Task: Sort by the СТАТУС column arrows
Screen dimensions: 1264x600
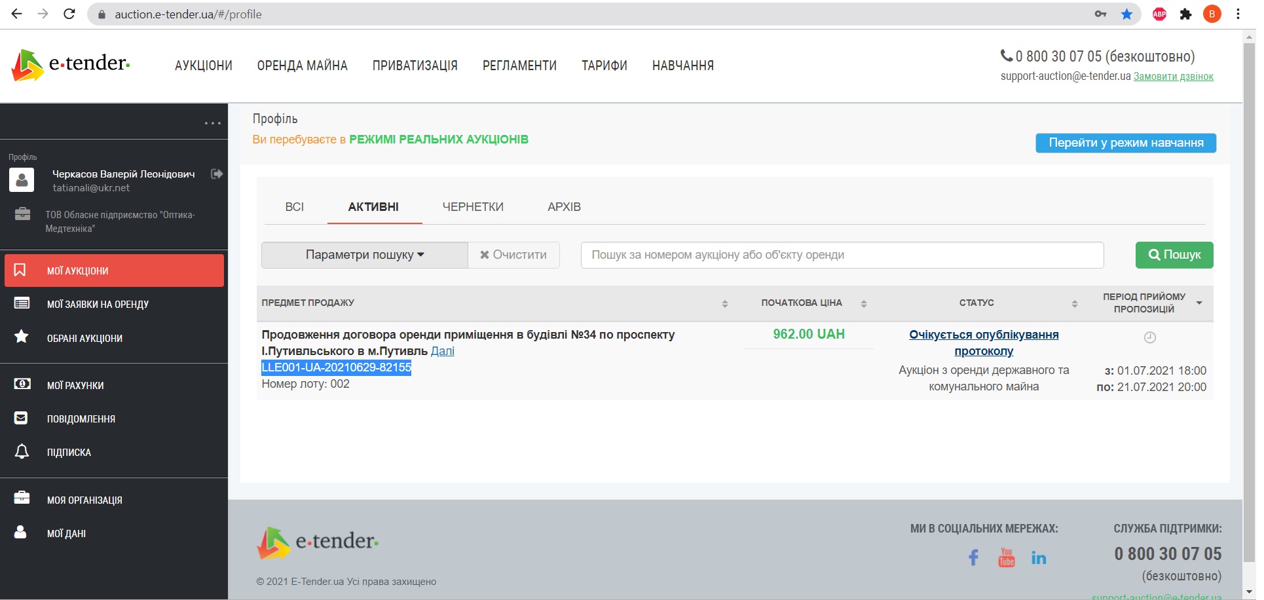Action: pos(1074,303)
